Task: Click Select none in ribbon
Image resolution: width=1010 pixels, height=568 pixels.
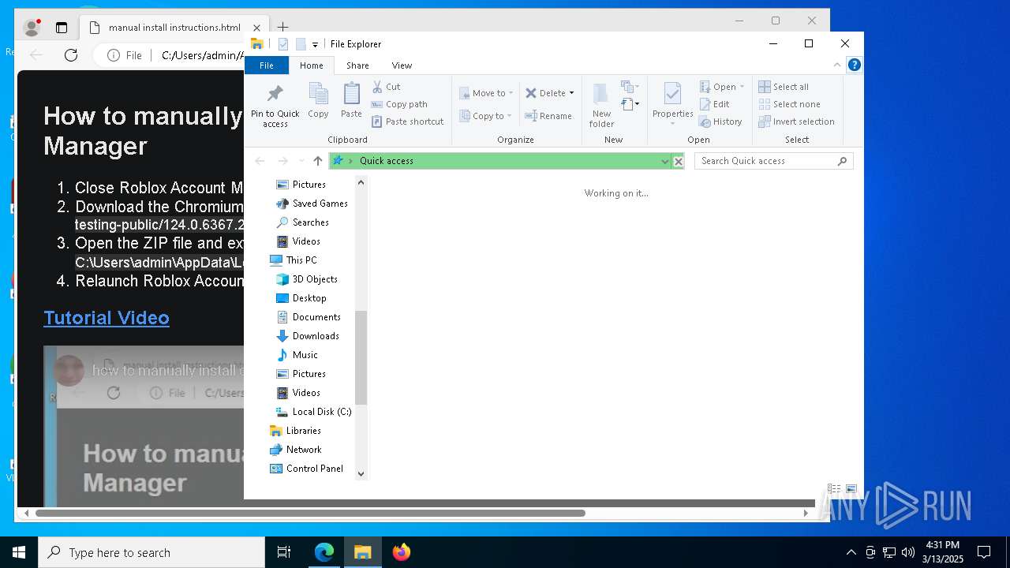Action: 789,104
